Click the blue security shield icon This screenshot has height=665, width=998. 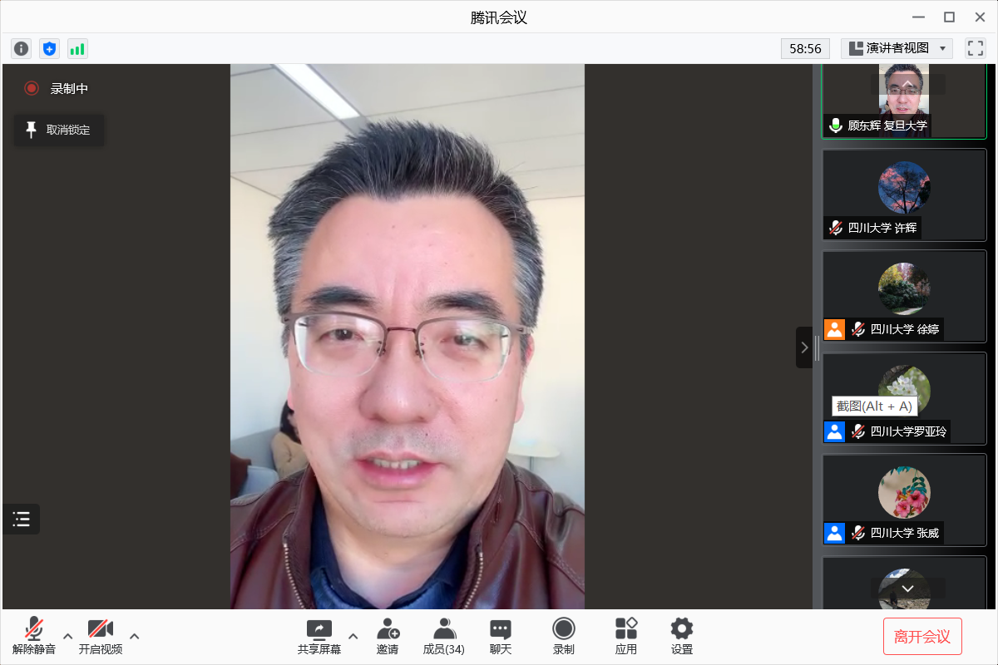click(50, 49)
